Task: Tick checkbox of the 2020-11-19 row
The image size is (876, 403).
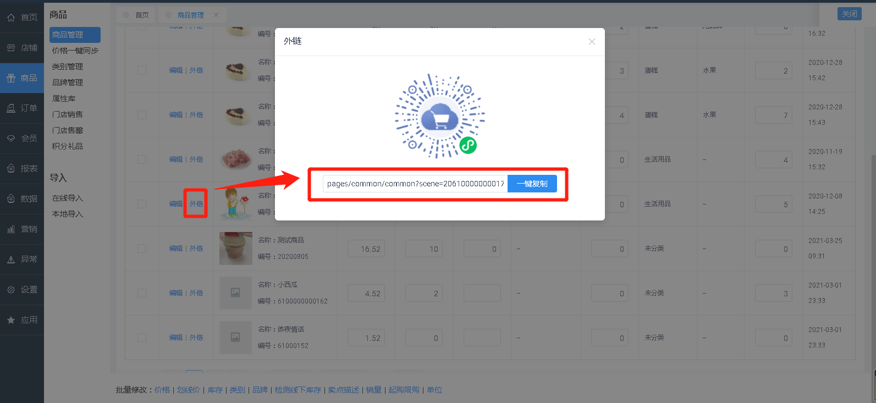Action: 142,159
